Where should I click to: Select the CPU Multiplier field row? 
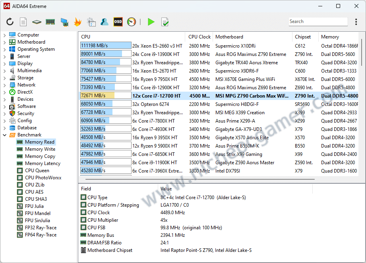(196, 220)
